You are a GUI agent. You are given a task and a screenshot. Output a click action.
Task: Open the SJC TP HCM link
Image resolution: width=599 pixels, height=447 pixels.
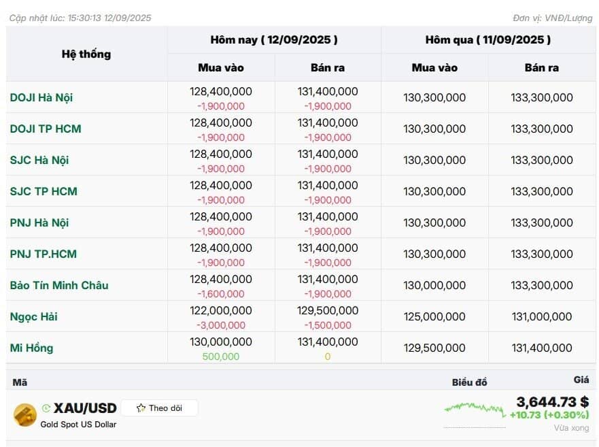click(x=44, y=191)
